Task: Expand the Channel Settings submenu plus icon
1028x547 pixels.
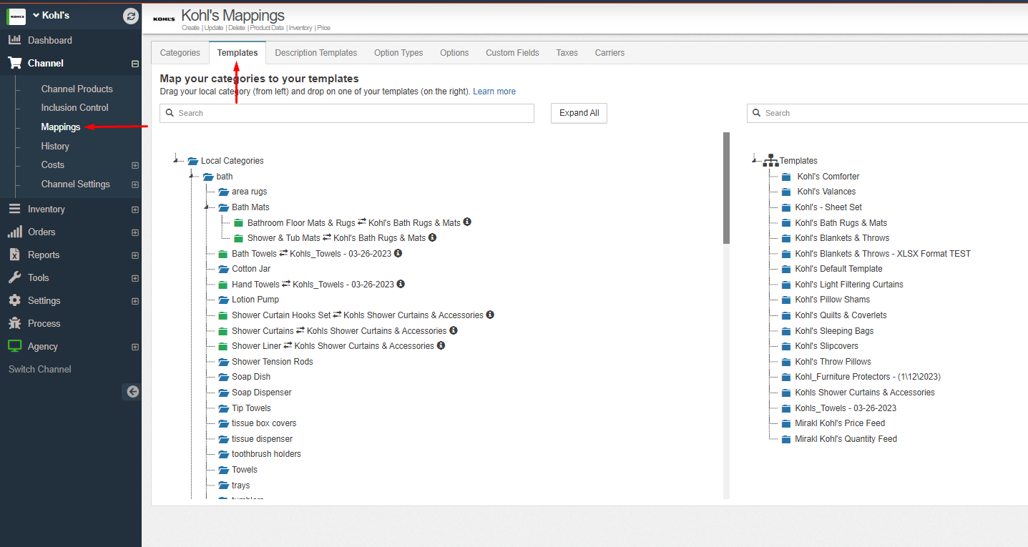Action: 135,184
